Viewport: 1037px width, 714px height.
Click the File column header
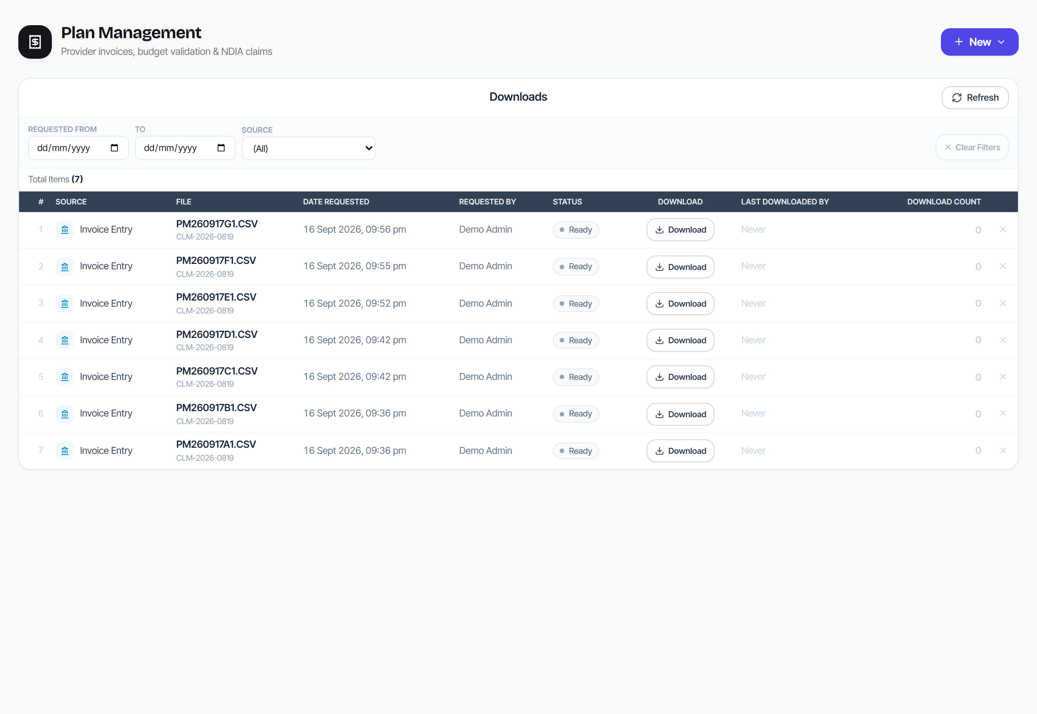pos(184,202)
